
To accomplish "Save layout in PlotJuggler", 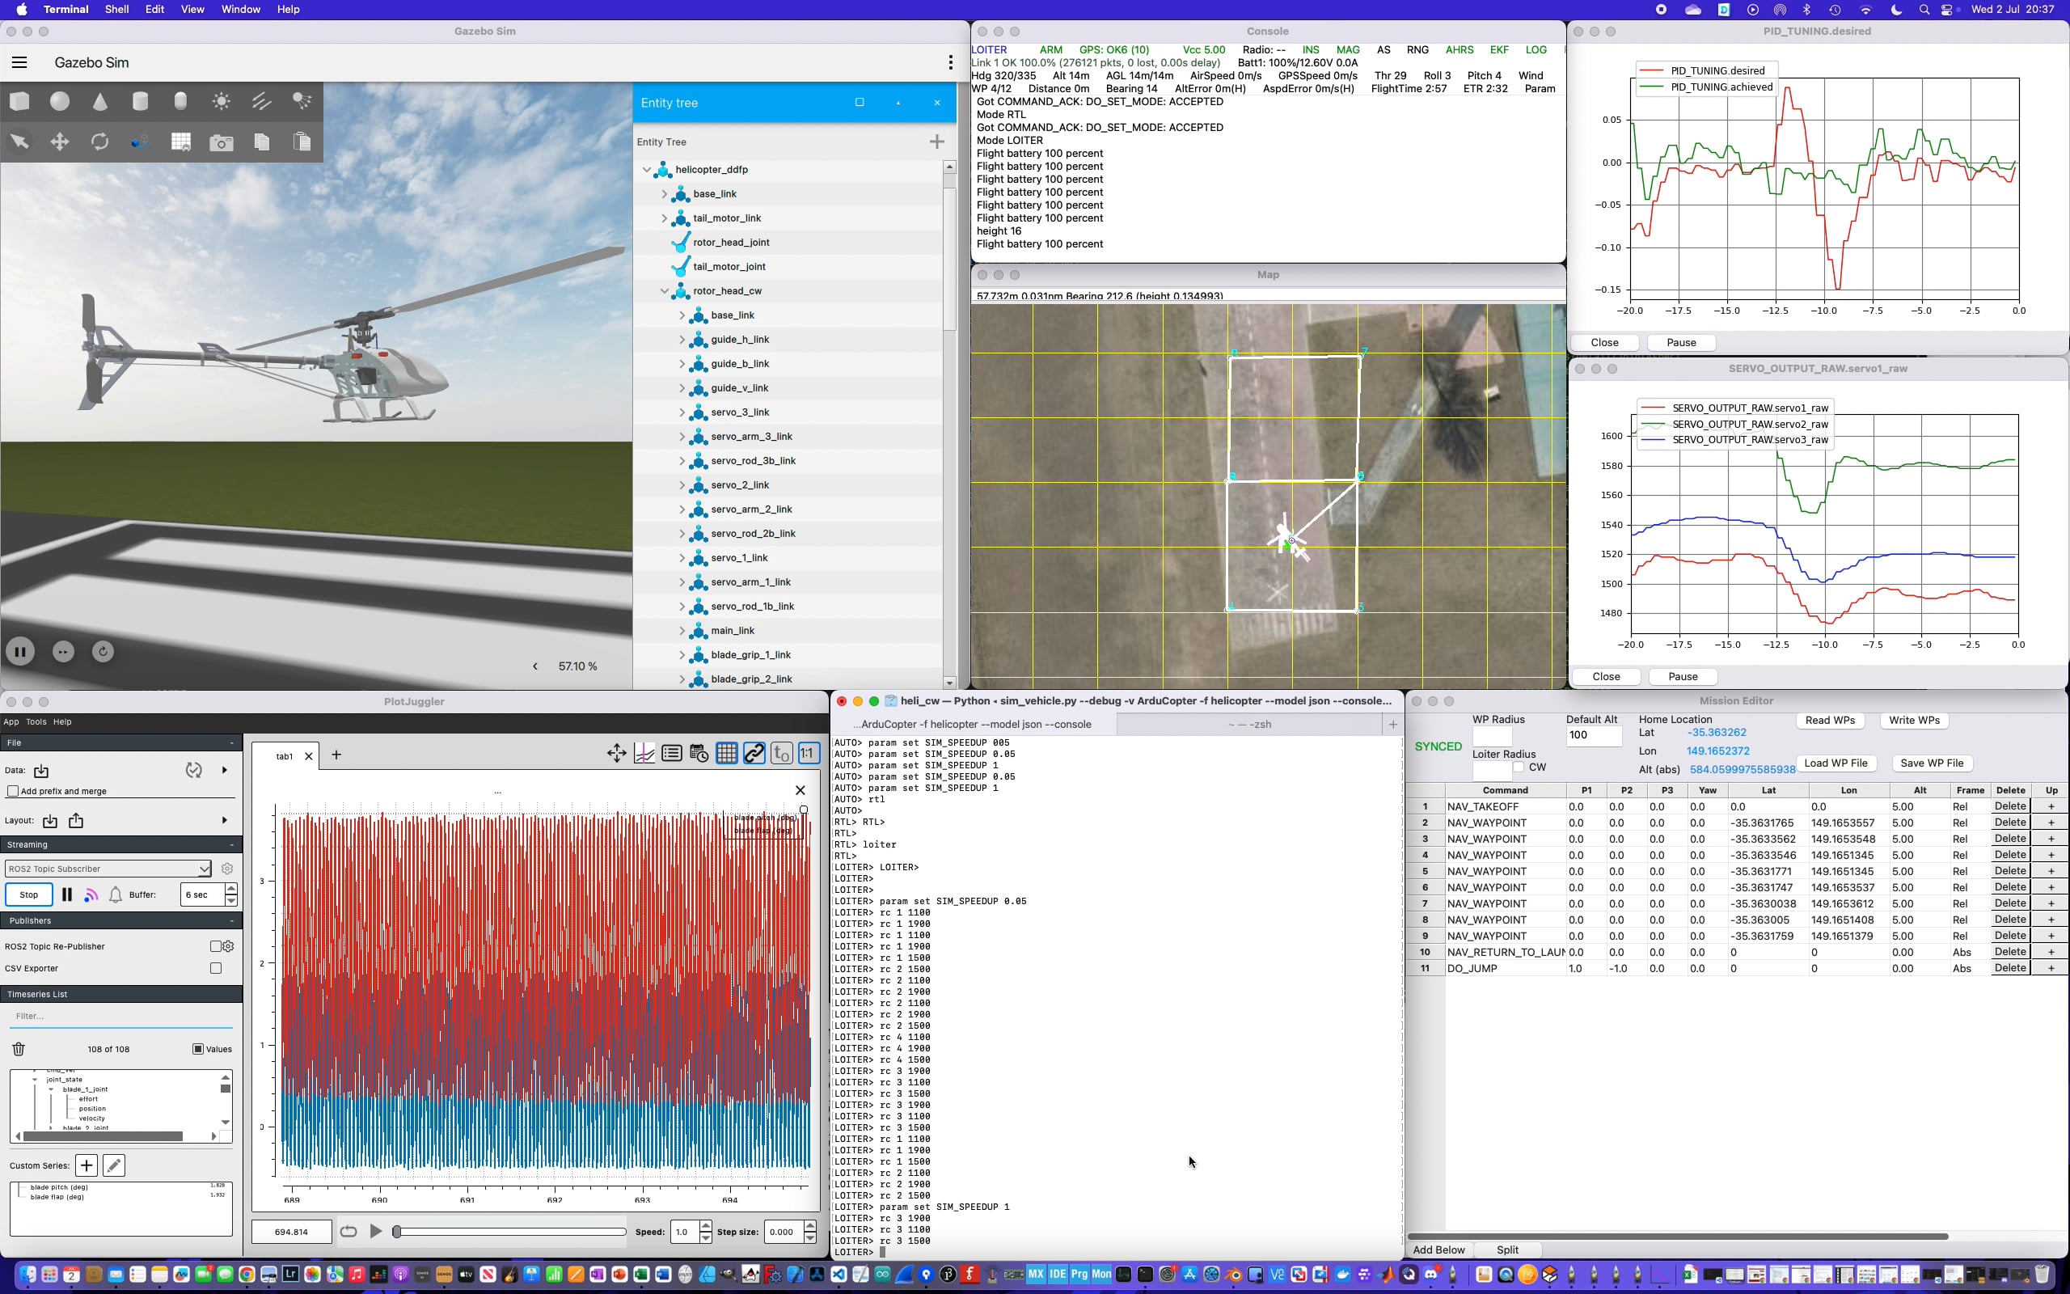I will click(76, 821).
